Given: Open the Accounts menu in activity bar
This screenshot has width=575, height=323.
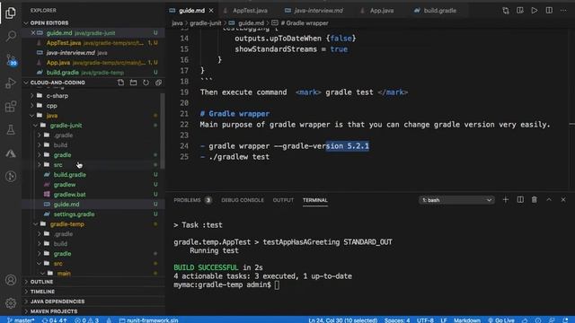Looking at the screenshot, I should tap(11, 280).
